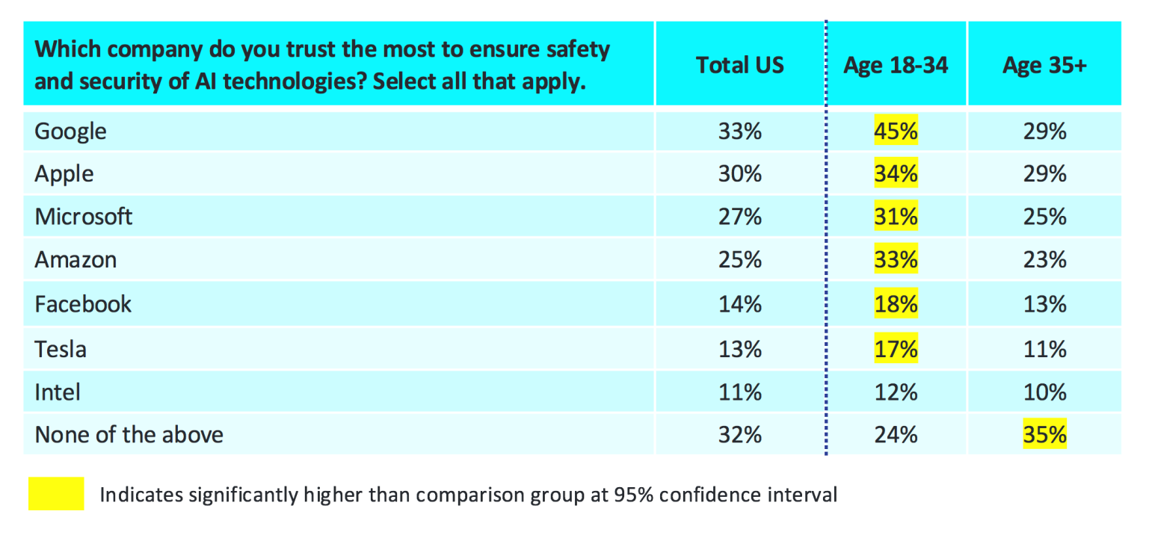Click the Tesla row label
The height and width of the screenshot is (535, 1152).
[x=61, y=348]
